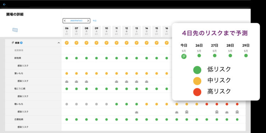
Task: Select the 06 土 date column header
Action: pyautogui.click(x=67, y=31)
